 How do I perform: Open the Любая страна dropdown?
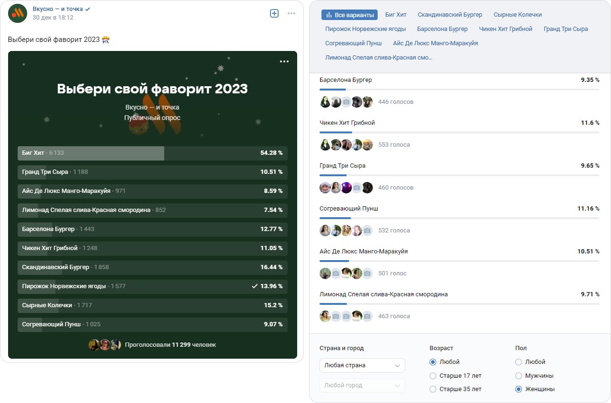362,365
